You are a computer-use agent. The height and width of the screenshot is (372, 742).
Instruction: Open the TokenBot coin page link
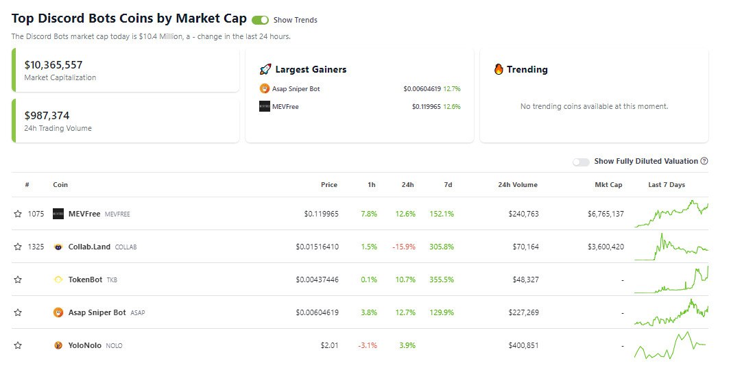click(x=85, y=280)
